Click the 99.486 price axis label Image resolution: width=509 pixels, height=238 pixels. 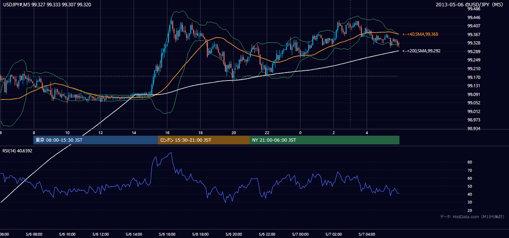[474, 9]
